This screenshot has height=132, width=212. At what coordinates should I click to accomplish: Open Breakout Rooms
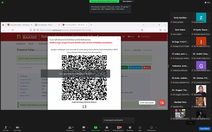point(118,128)
